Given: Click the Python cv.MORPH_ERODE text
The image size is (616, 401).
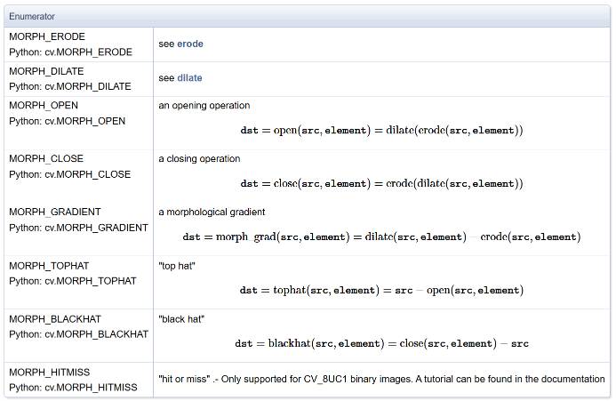Looking at the screenshot, I should click(x=70, y=52).
